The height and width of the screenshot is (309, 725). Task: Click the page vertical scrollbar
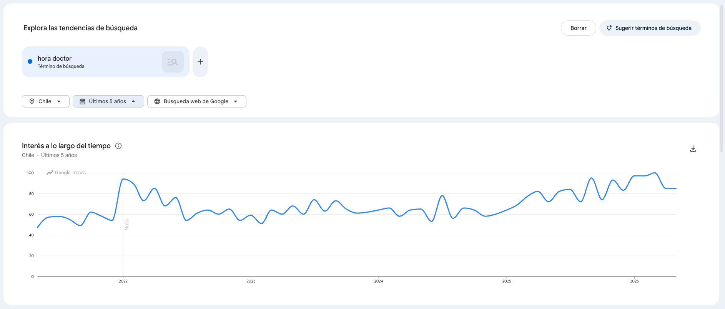click(722, 77)
